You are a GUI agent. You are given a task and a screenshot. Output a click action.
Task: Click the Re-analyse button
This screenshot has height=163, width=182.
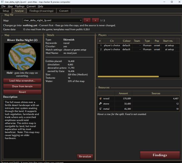point(85,156)
